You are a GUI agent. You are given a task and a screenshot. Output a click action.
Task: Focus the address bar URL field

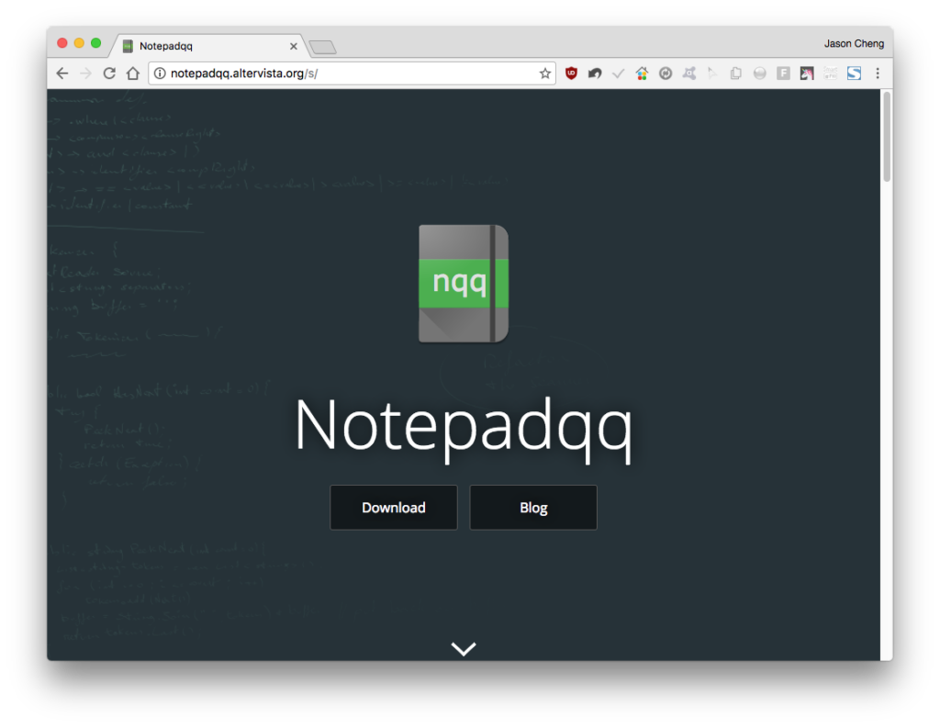tap(352, 73)
